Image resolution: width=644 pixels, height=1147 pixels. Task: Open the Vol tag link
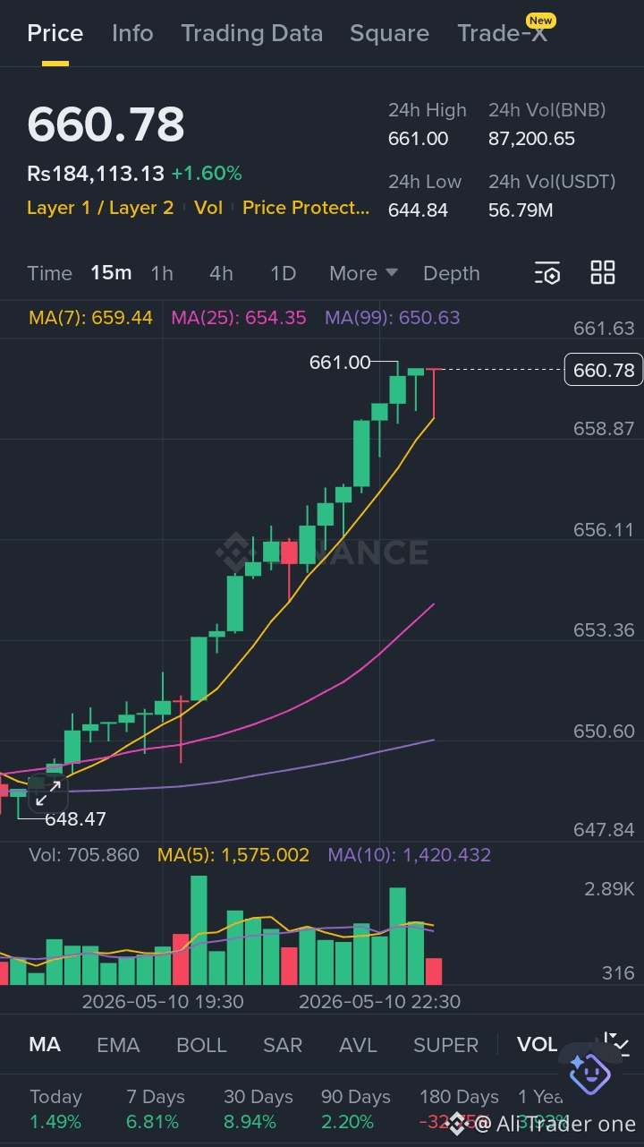[x=208, y=208]
